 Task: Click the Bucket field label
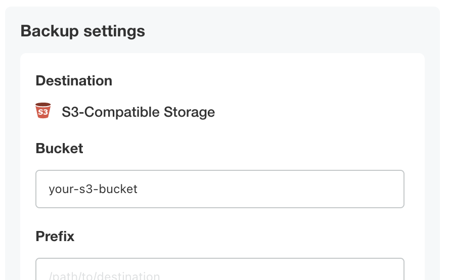[x=59, y=148]
